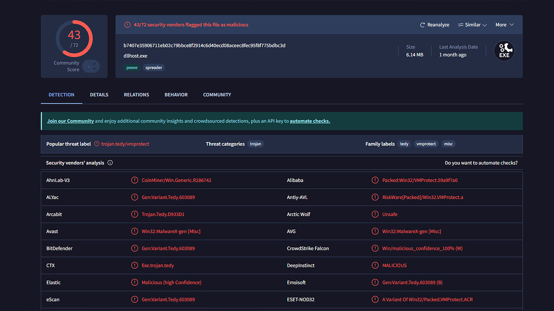Viewport: 554px width, 311px height.
Task: Click the similar-files icon beside Similar
Action: click(460, 25)
